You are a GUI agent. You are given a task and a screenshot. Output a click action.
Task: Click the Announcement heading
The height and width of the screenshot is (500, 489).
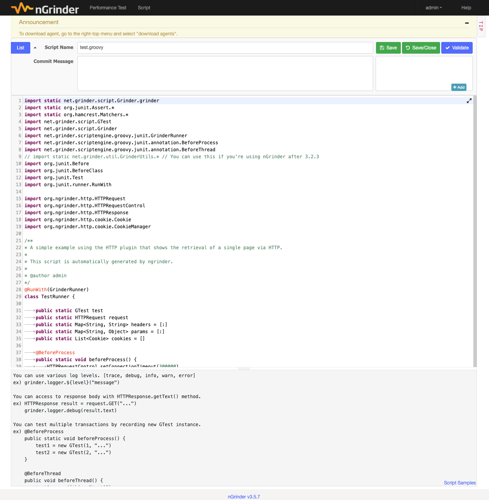pyautogui.click(x=39, y=22)
